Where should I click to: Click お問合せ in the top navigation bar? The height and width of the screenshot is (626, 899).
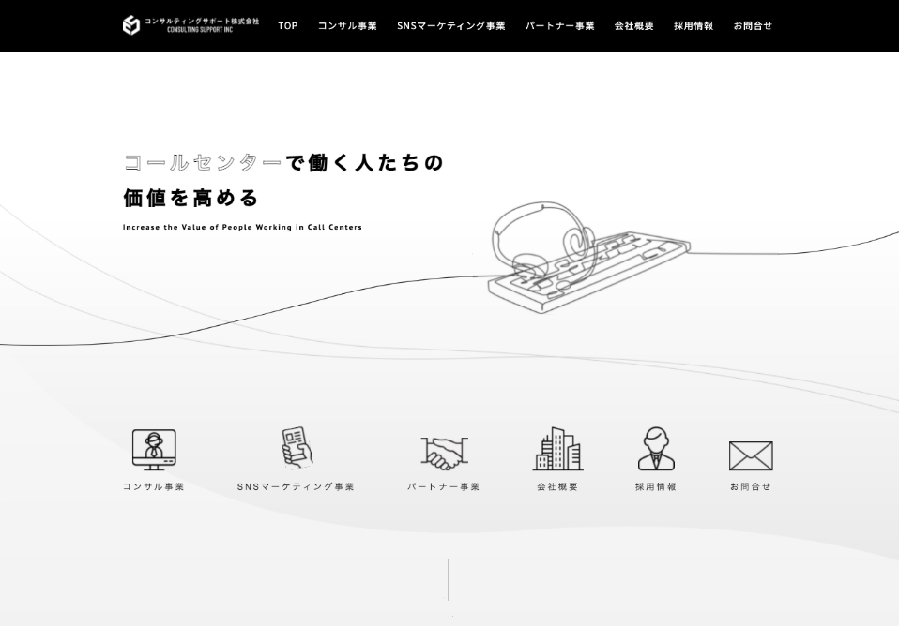753,26
